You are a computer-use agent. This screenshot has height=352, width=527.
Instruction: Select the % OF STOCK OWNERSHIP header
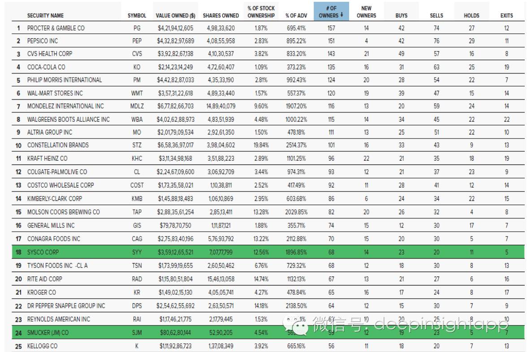coord(261,12)
